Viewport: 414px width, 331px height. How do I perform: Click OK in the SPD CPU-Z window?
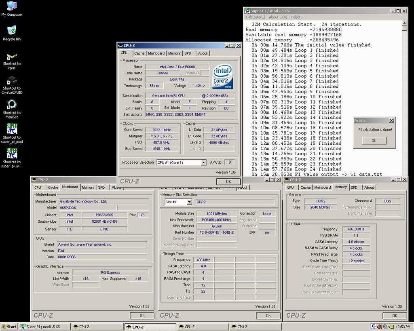coord(268,316)
